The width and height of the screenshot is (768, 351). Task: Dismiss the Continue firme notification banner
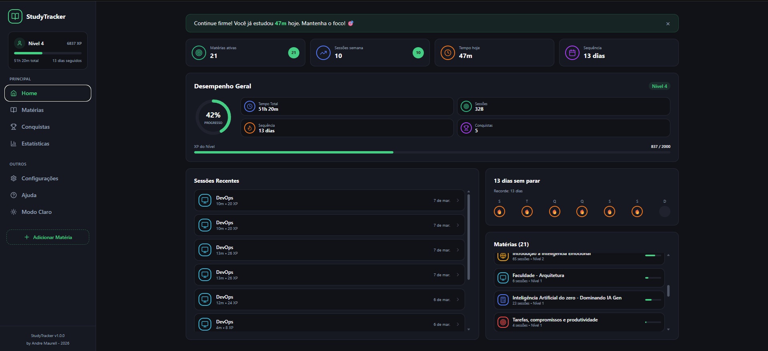(668, 24)
